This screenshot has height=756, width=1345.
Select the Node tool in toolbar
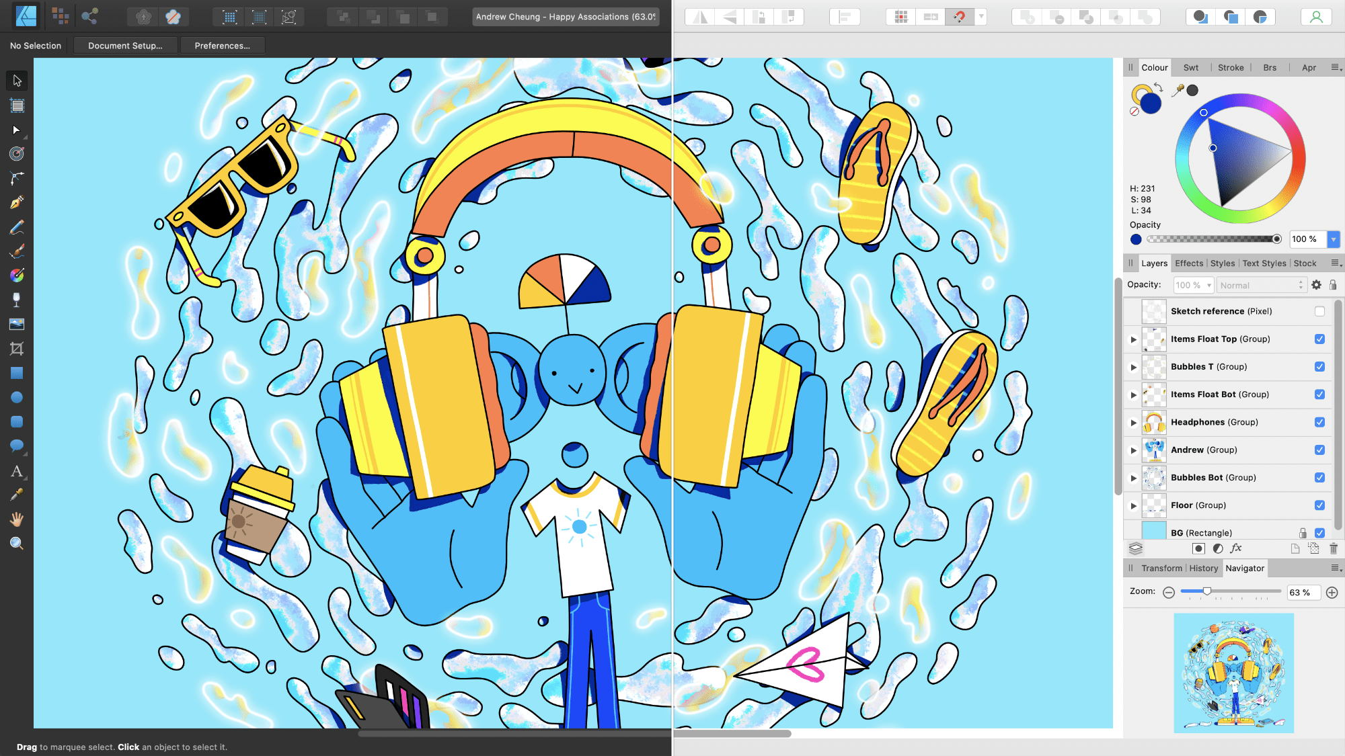(17, 129)
